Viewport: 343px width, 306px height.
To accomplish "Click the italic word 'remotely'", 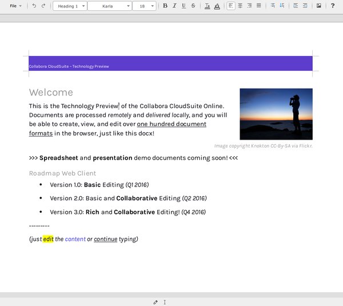I will [119, 115].
